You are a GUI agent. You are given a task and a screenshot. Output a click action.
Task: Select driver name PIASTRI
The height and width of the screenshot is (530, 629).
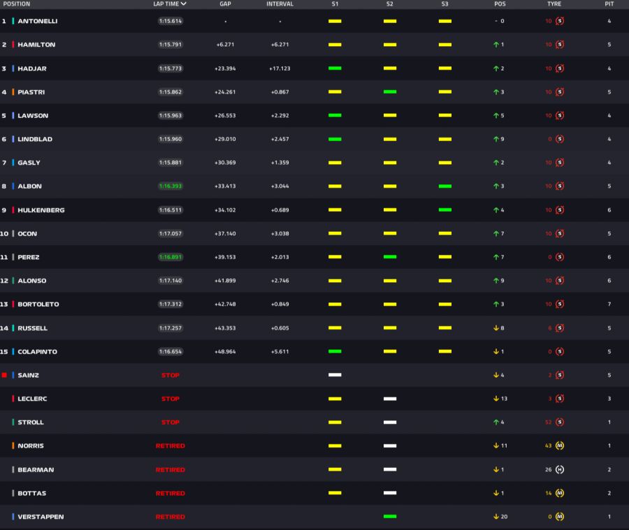click(31, 91)
